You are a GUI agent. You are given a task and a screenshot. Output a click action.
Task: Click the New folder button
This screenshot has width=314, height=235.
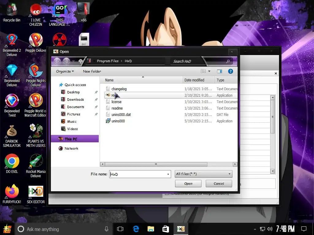[x=92, y=71]
